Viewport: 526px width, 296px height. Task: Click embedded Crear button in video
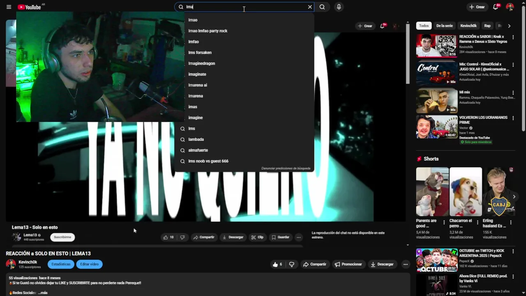tap(365, 26)
